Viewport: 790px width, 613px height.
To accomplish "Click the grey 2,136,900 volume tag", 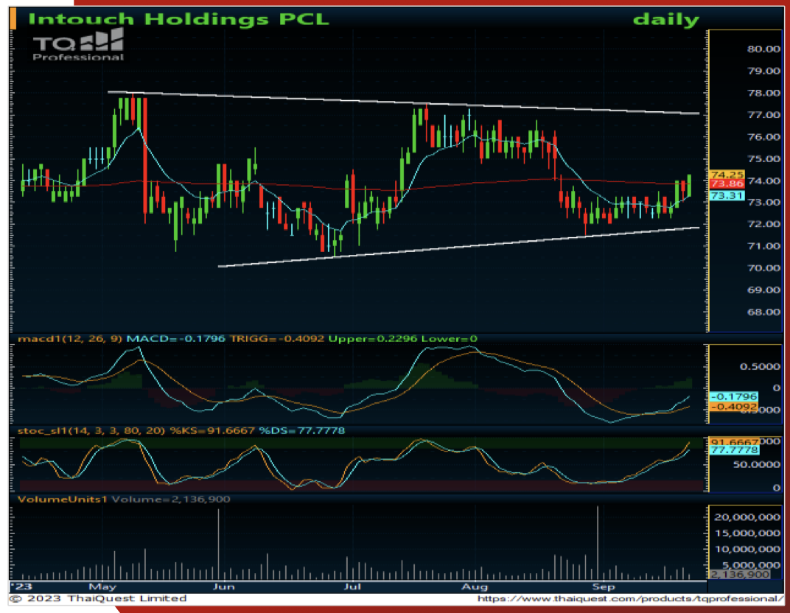I will (740, 575).
